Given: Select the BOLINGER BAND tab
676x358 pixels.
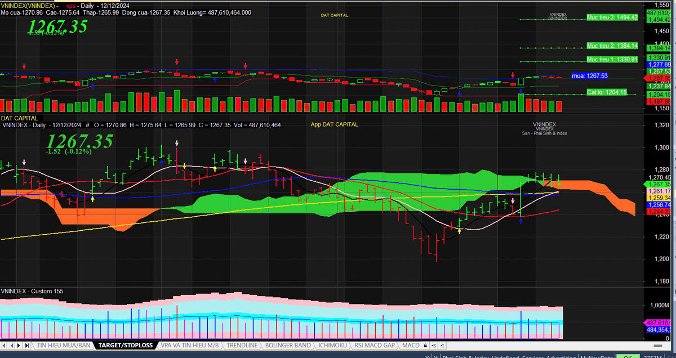Looking at the screenshot, I should pos(287,345).
